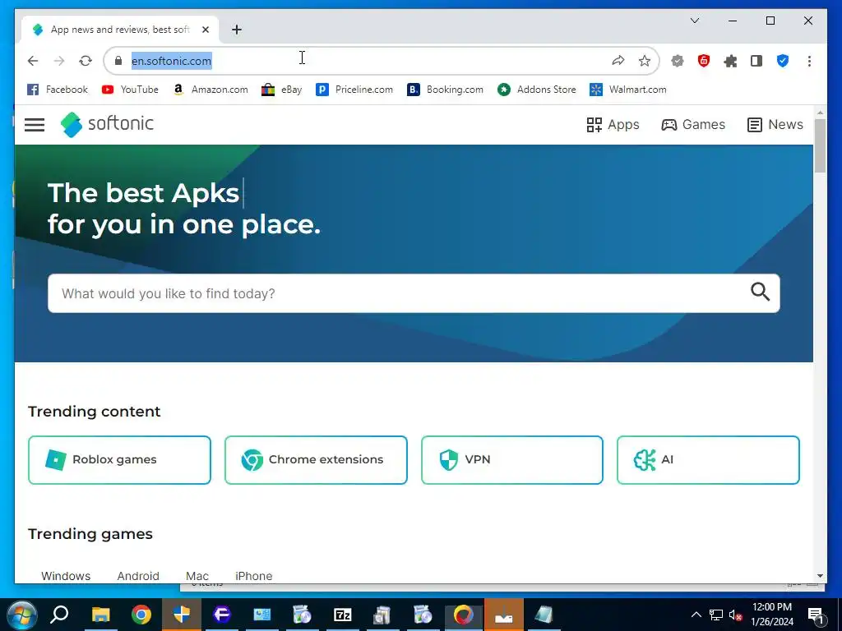Open the Chrome three-dot menu
The height and width of the screenshot is (631, 842).
pos(809,61)
